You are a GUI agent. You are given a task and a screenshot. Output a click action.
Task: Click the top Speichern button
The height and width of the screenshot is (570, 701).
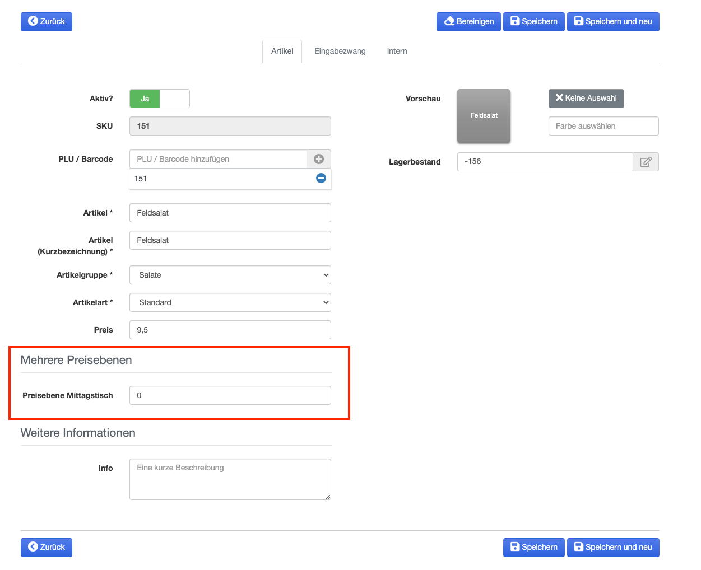point(533,21)
